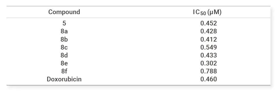Click the 0.460 value for Doxorubicin
The width and height of the screenshot is (277, 98).
coord(209,79)
